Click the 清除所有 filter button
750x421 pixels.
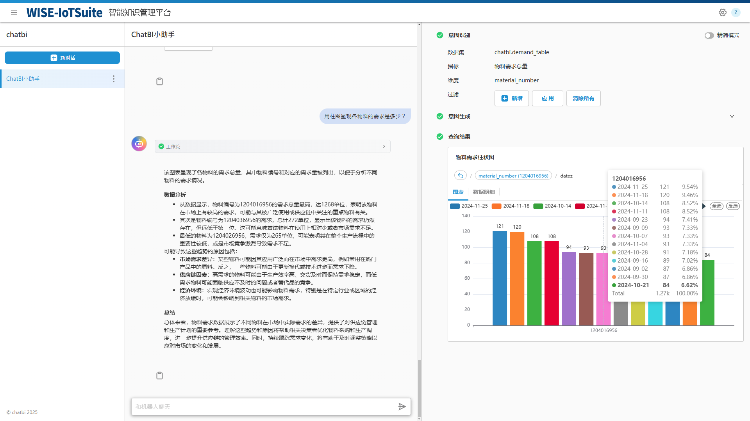pos(583,98)
